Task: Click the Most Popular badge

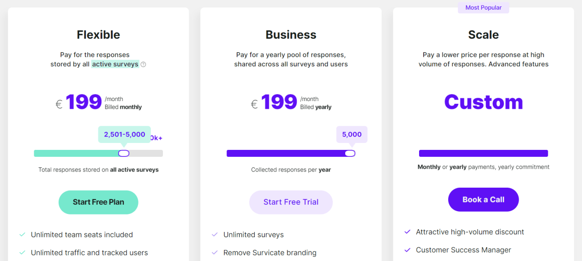Action: click(x=483, y=7)
